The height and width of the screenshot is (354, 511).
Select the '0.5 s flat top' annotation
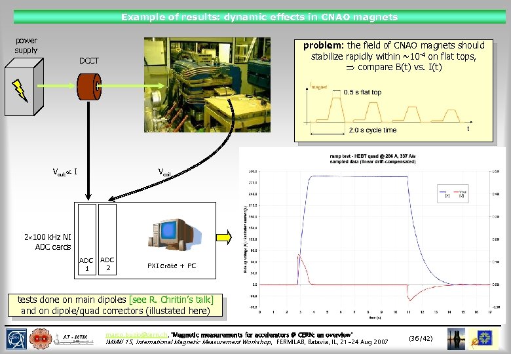click(362, 92)
